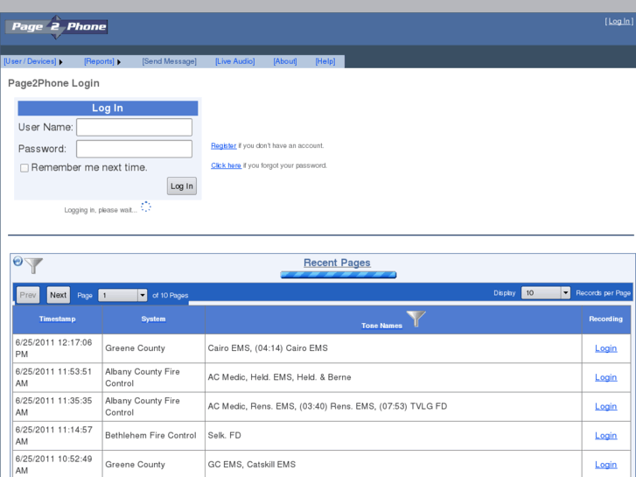Click 'Selk. FD' tone names cell
Image resolution: width=636 pixels, height=477 pixels.
click(394, 436)
